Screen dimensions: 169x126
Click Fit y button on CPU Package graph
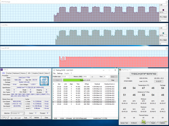161,17
